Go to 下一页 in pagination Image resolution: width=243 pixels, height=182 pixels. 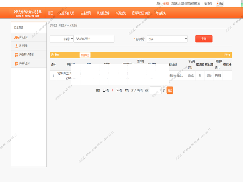pos(119,90)
